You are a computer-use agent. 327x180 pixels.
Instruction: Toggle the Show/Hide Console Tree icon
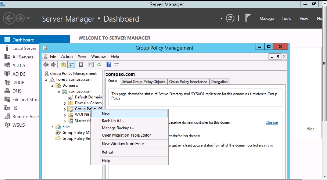[x=71, y=64]
